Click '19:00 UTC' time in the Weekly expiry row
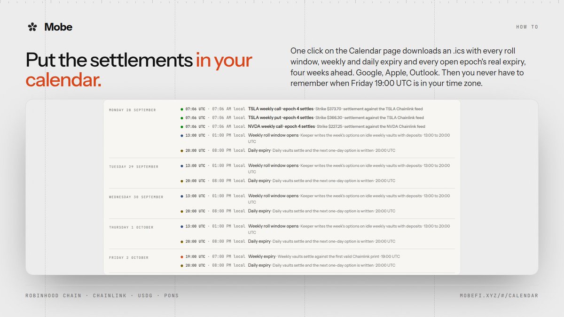 pos(196,257)
